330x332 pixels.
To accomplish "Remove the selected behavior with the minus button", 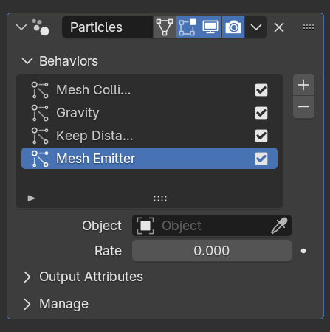I will pos(303,107).
